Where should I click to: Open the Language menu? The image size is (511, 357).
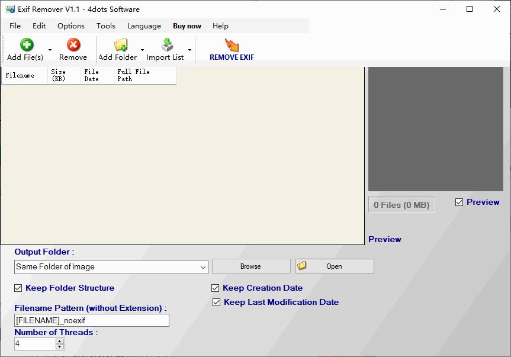coord(144,25)
